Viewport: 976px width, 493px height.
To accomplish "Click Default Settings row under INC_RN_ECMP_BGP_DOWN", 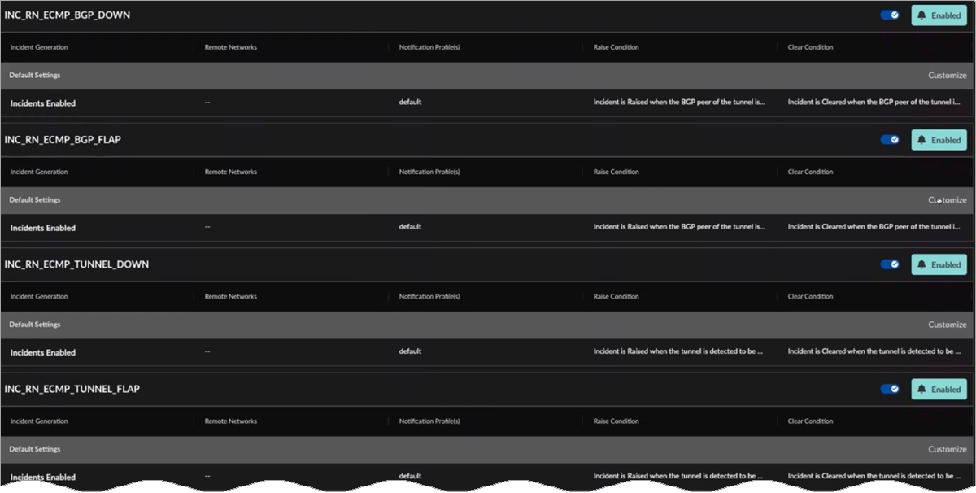I will tap(488, 76).
